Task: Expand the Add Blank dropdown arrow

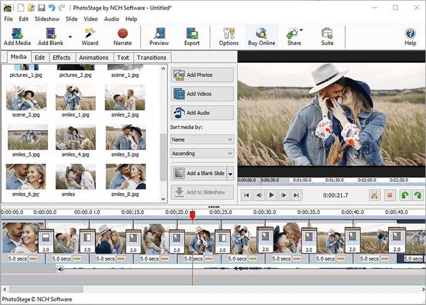Action: click(x=70, y=36)
